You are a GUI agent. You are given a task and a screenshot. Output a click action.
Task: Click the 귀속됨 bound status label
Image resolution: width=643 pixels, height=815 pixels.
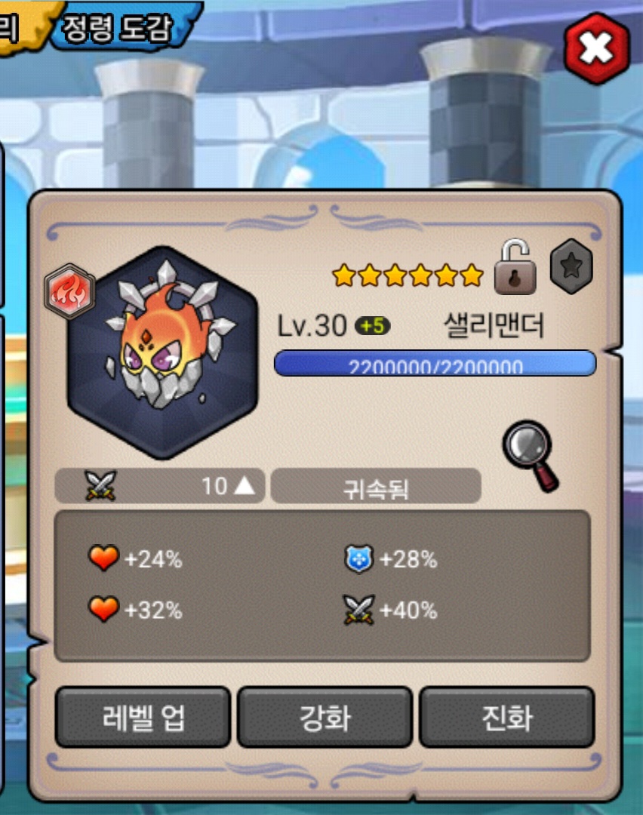point(376,487)
